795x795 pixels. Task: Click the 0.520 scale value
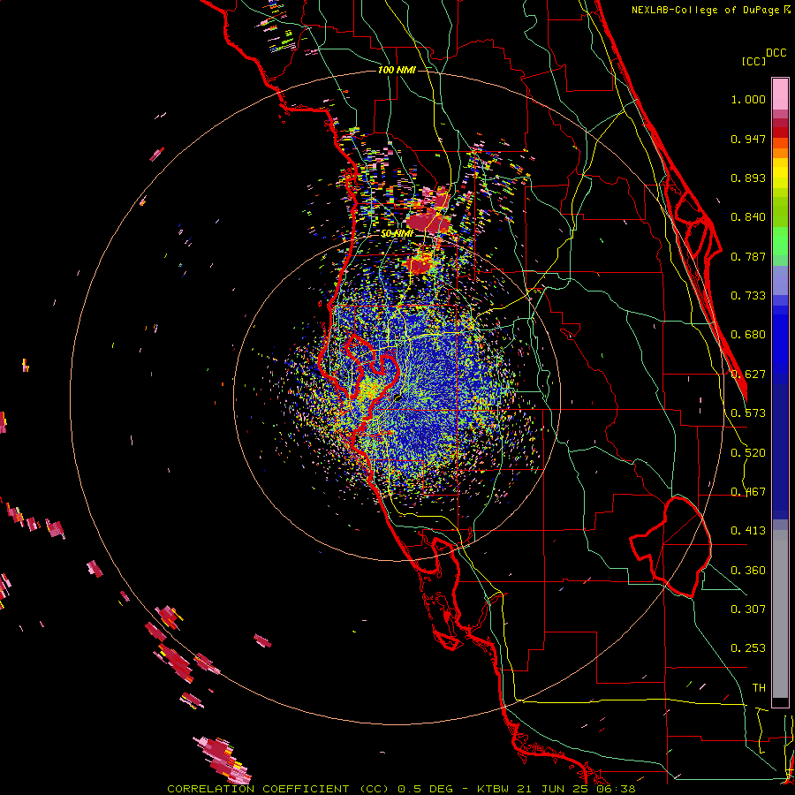(748, 453)
